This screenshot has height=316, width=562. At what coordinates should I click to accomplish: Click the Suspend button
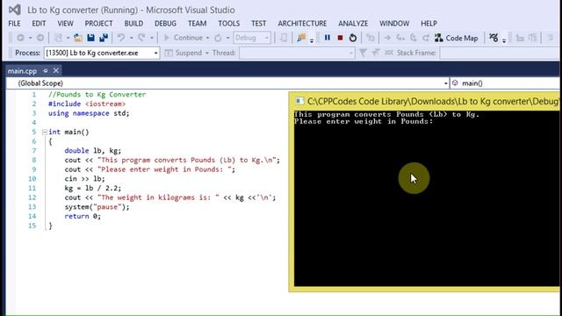(x=184, y=53)
